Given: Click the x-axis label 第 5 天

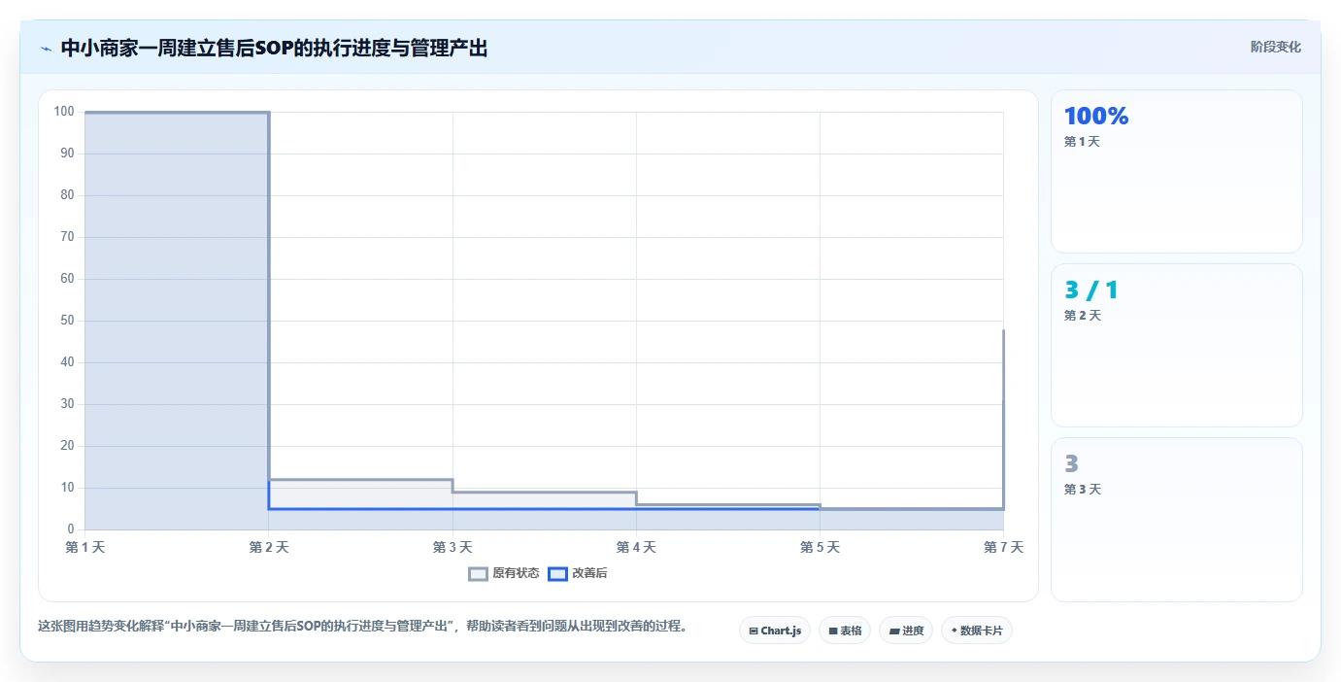Looking at the screenshot, I should tap(820, 547).
